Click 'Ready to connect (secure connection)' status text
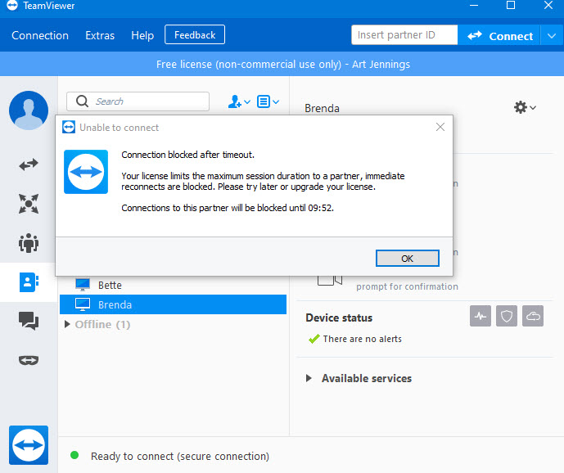Viewport: 564px width, 473px height. coord(180,456)
